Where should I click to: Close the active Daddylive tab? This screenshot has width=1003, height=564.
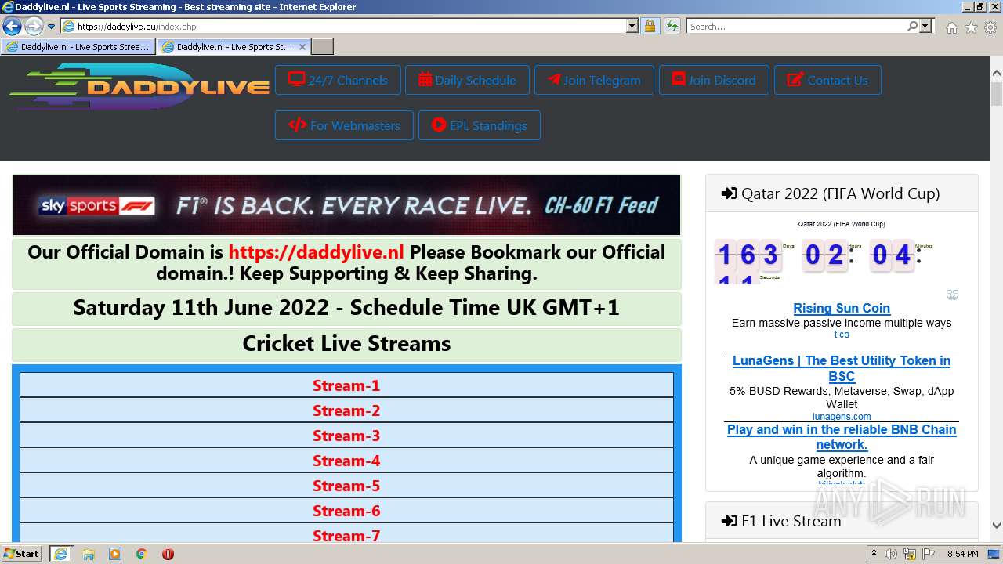pyautogui.click(x=302, y=47)
